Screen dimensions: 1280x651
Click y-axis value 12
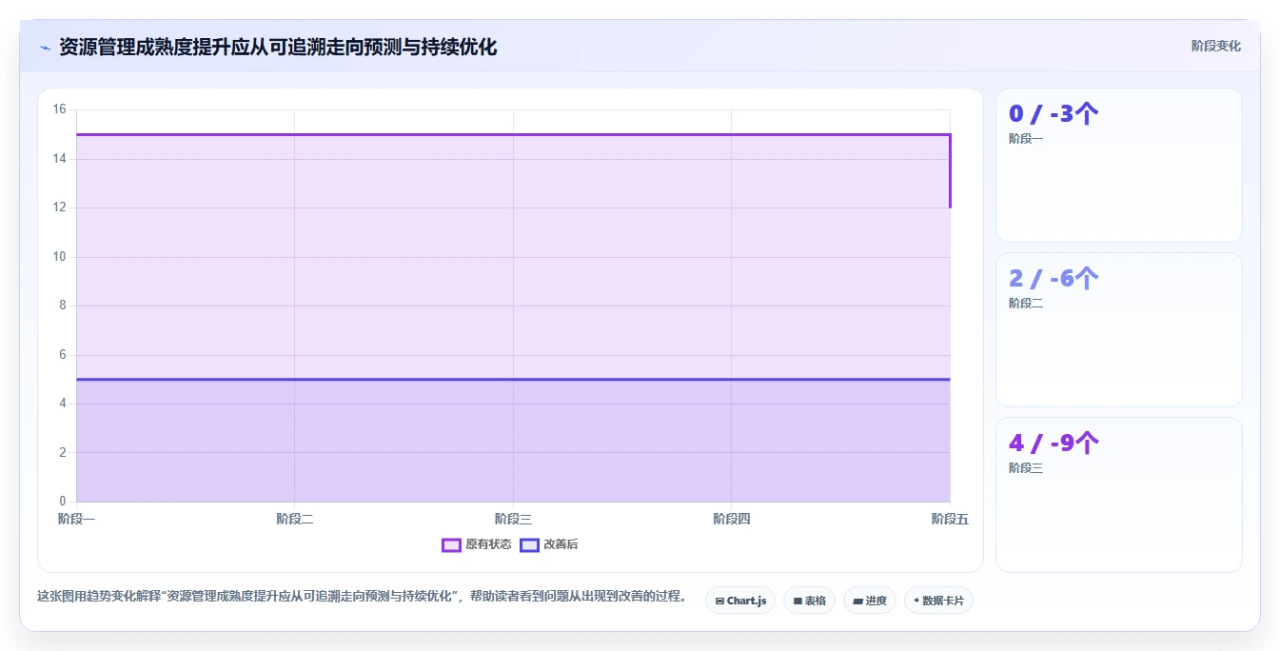point(59,207)
